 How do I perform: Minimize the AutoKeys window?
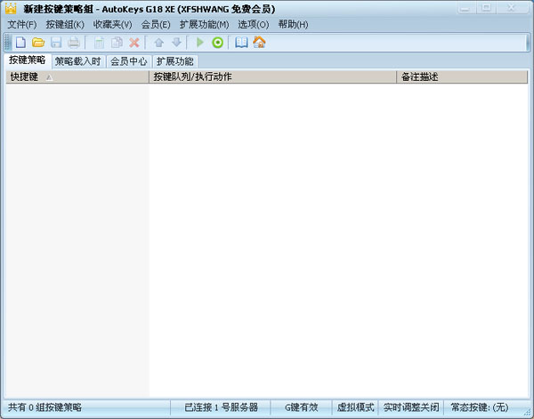pyautogui.click(x=465, y=8)
